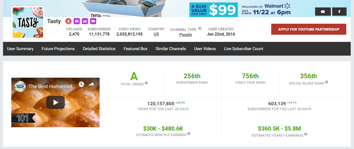Click the share arrow icon on video

tap(91, 84)
